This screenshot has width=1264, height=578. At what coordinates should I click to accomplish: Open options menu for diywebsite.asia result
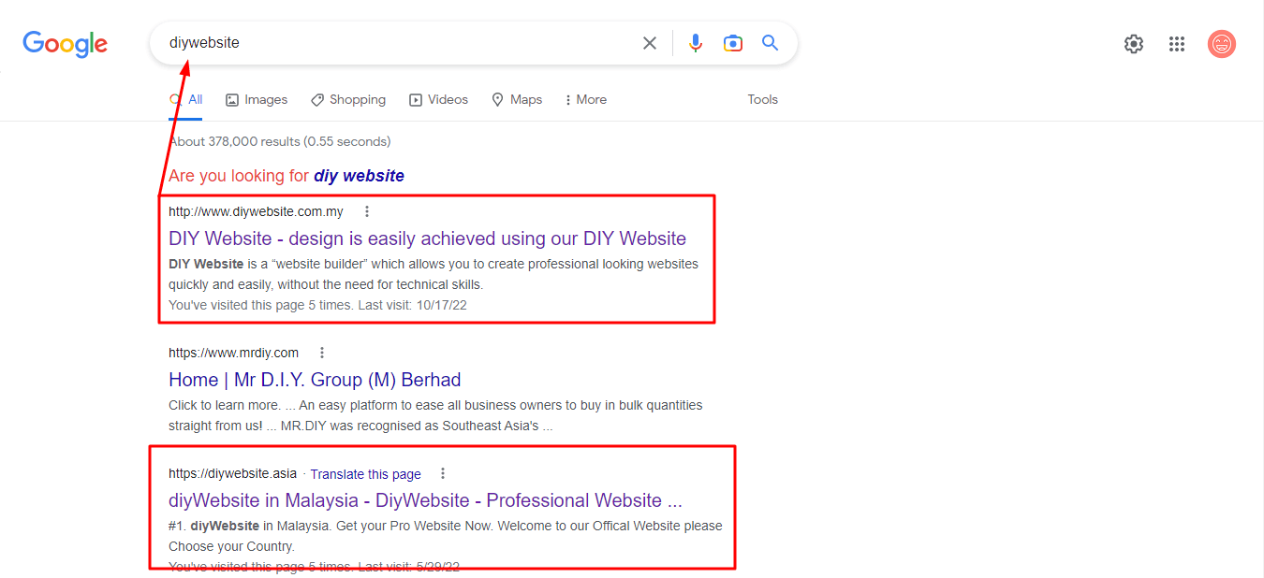[443, 473]
